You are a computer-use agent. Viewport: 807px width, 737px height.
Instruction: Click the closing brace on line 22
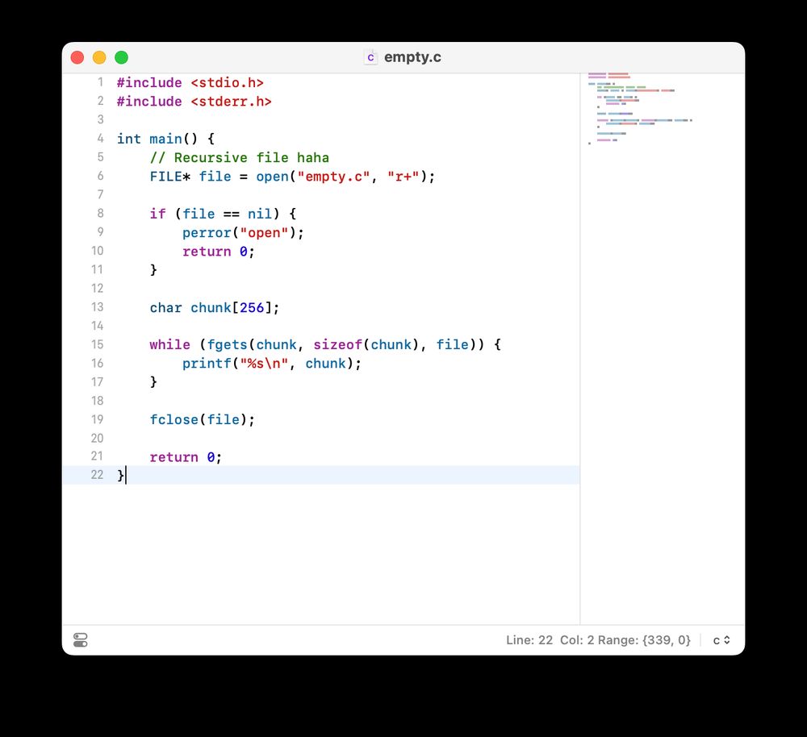(119, 475)
